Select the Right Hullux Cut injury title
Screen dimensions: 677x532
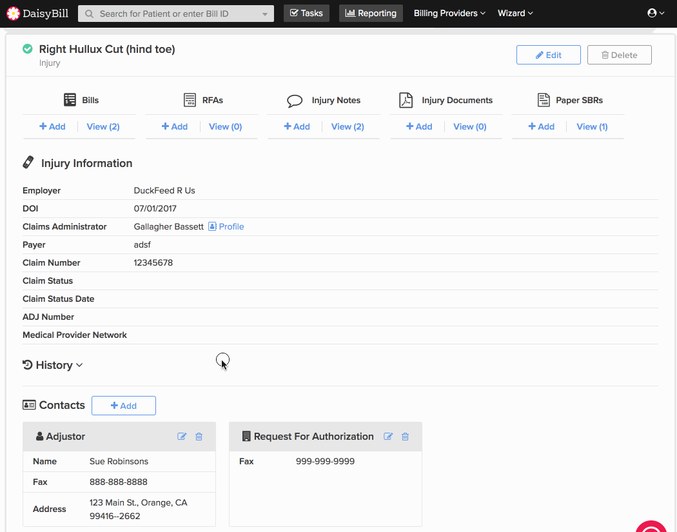107,49
